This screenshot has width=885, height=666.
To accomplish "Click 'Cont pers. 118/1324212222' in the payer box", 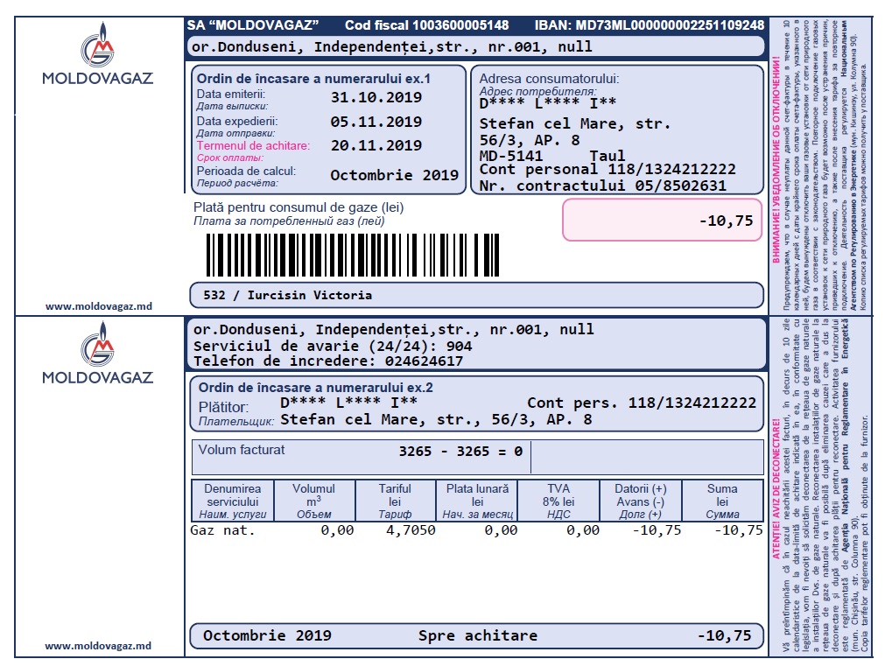I will click(642, 403).
